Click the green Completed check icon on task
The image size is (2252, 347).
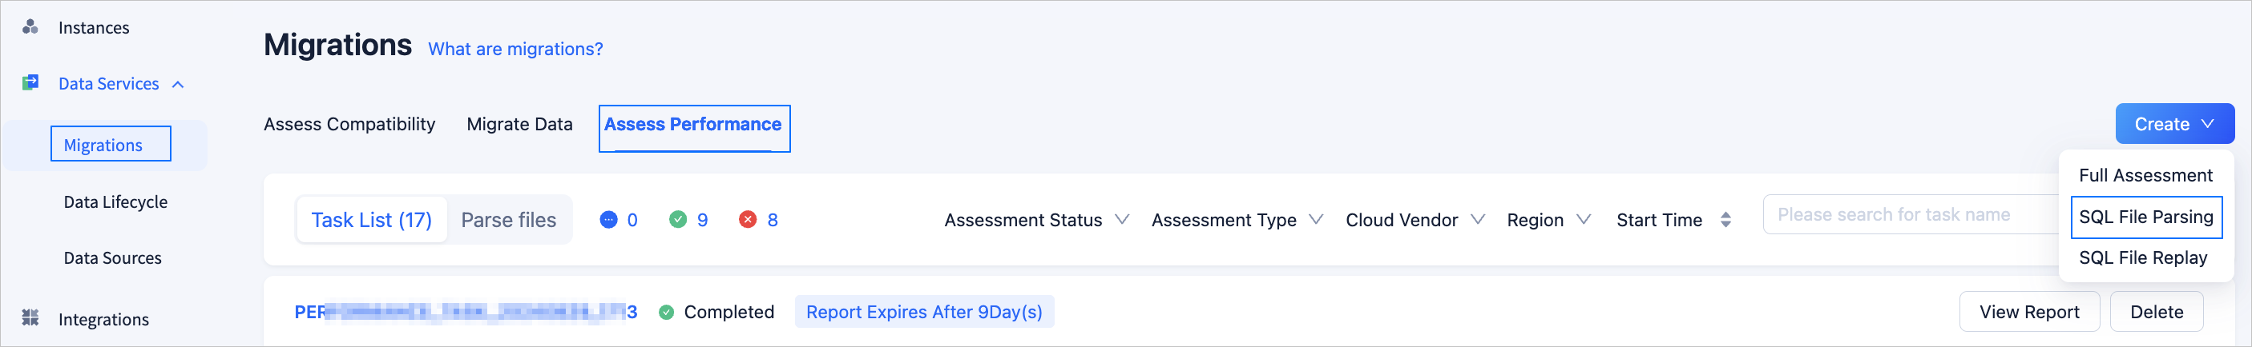pos(666,312)
